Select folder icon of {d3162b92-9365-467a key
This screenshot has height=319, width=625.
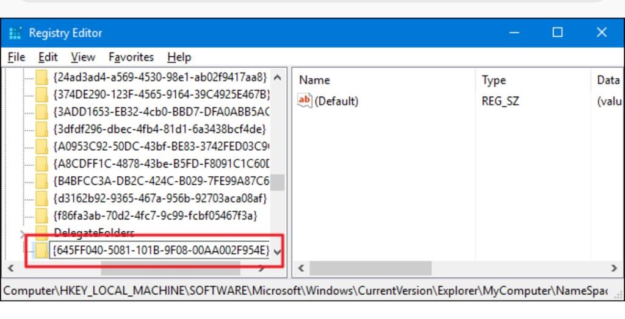point(42,198)
